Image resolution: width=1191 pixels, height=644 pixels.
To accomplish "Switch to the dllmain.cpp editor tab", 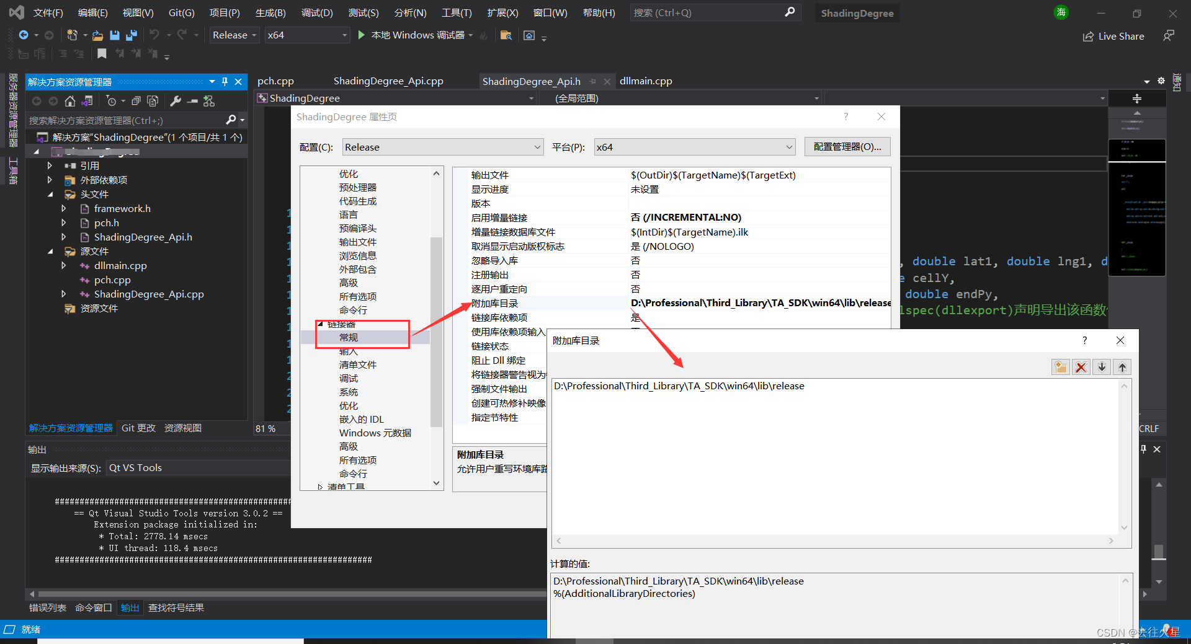I will [x=646, y=81].
